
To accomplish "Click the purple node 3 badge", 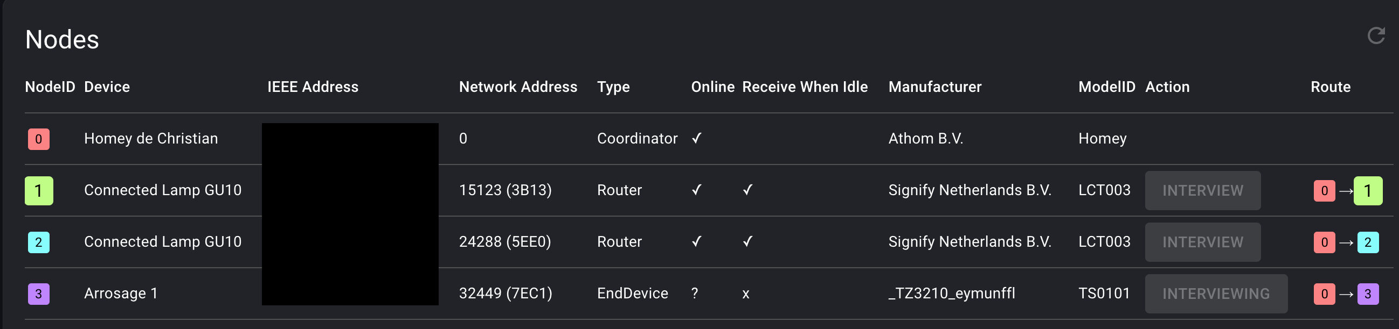I will coord(39,293).
